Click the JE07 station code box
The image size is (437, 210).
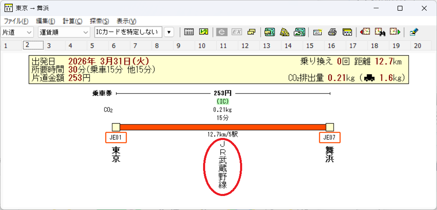coord(330,138)
